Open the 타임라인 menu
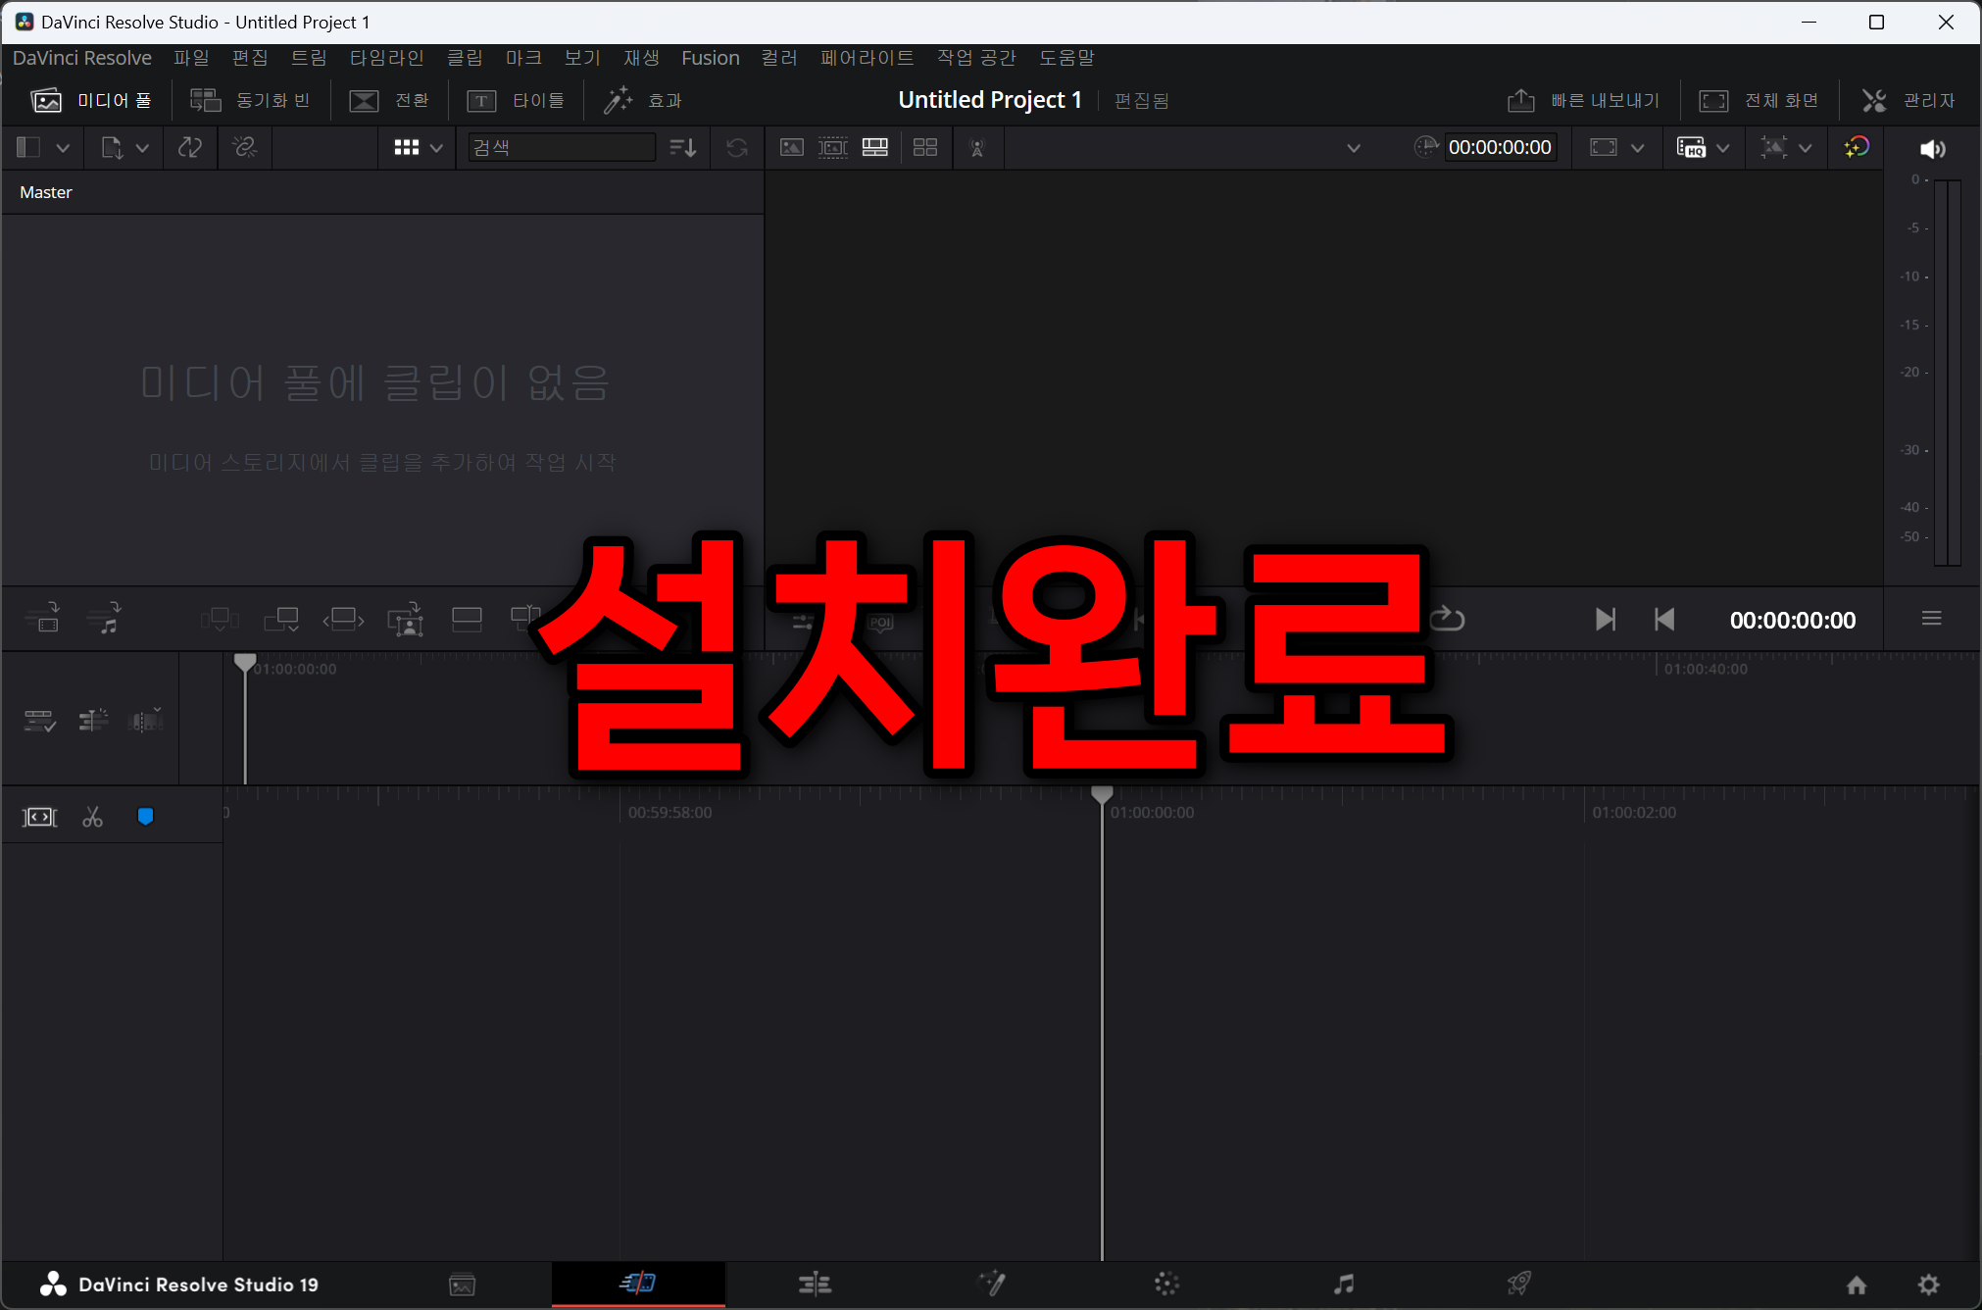The width and height of the screenshot is (1982, 1310). coord(386,58)
